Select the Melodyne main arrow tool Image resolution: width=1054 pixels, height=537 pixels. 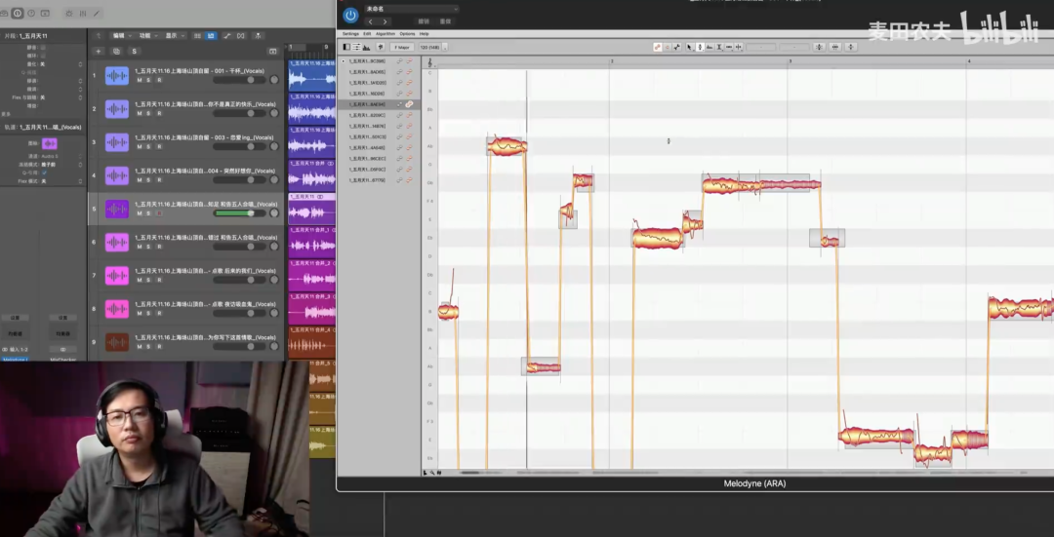(x=690, y=47)
